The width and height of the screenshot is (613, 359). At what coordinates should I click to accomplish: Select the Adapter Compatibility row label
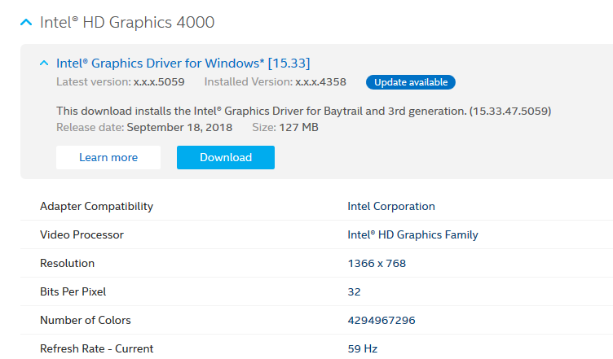tap(96, 207)
